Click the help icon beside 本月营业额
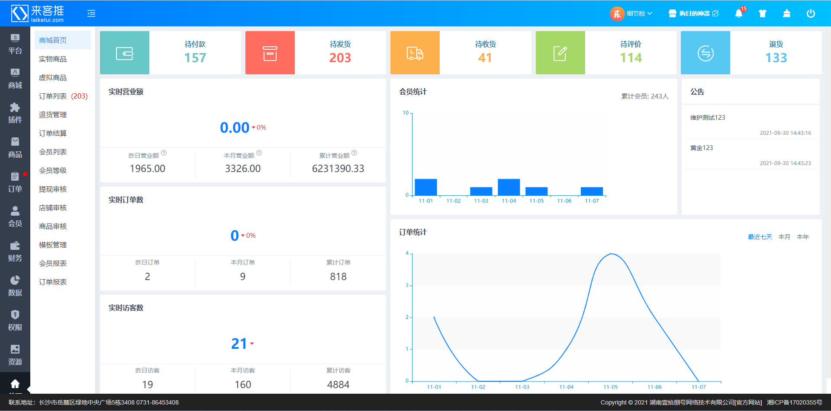831x411 pixels. pyautogui.click(x=259, y=153)
